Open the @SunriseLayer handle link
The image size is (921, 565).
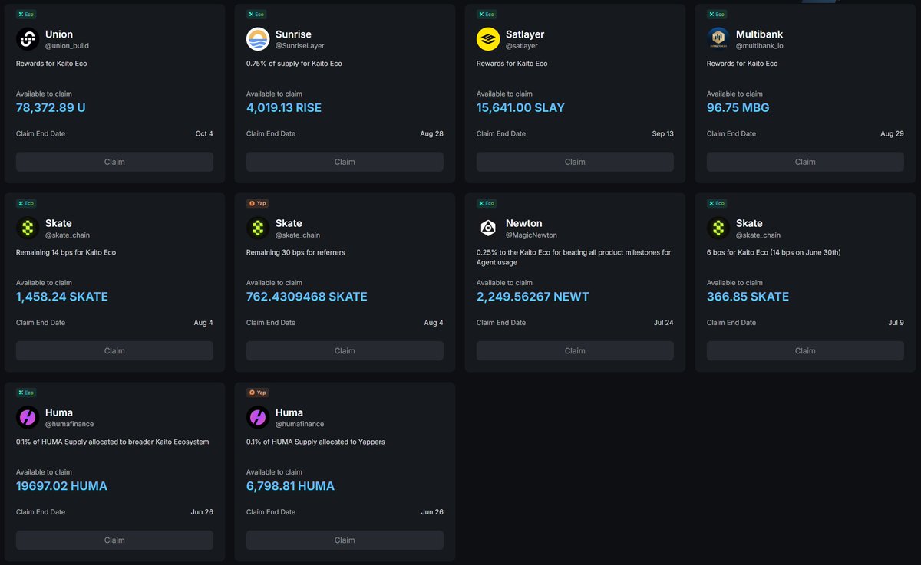click(x=300, y=46)
